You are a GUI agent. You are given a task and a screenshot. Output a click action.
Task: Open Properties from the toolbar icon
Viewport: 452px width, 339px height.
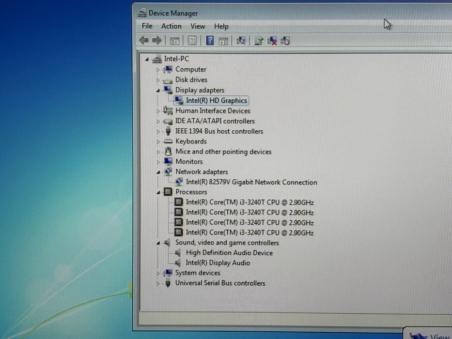[x=192, y=40]
